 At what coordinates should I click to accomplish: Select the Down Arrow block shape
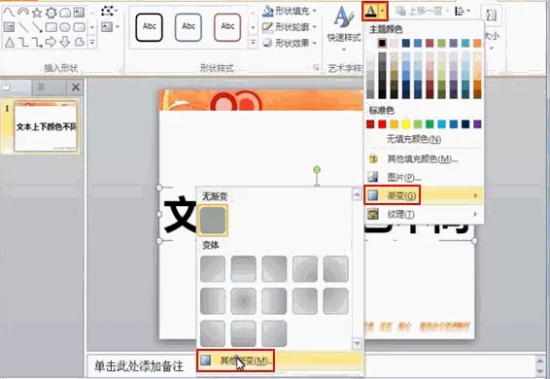coord(65,42)
